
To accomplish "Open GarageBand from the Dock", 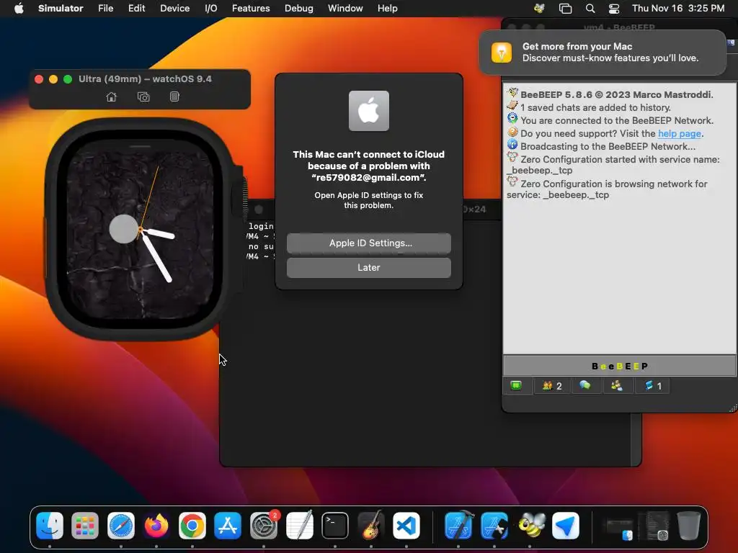I will [x=371, y=525].
